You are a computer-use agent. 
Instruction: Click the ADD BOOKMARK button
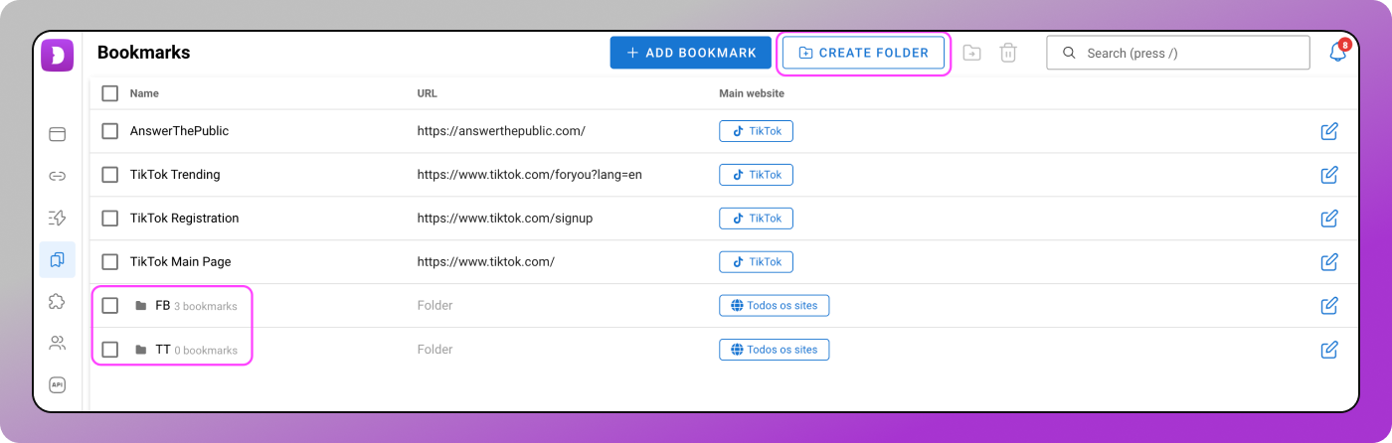(x=691, y=53)
